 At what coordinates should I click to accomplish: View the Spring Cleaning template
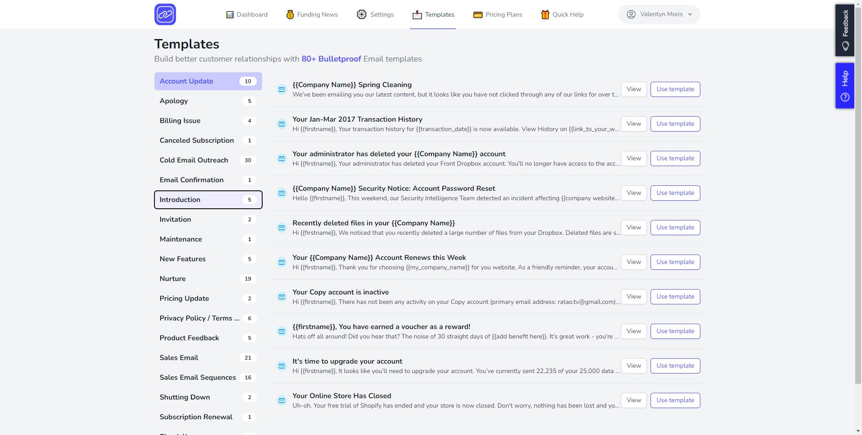coord(633,89)
